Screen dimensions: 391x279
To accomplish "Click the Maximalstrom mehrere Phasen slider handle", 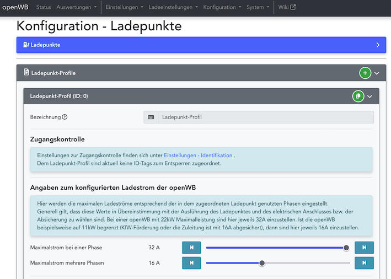I will click(x=262, y=263).
